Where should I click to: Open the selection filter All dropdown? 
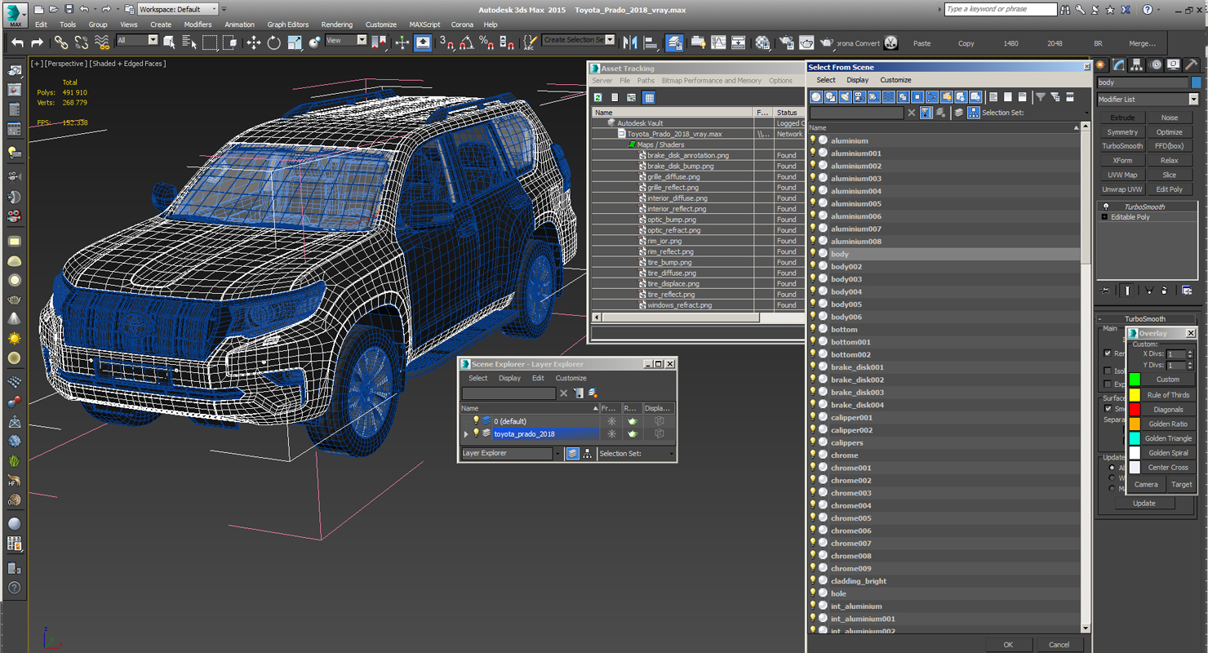[x=136, y=40]
